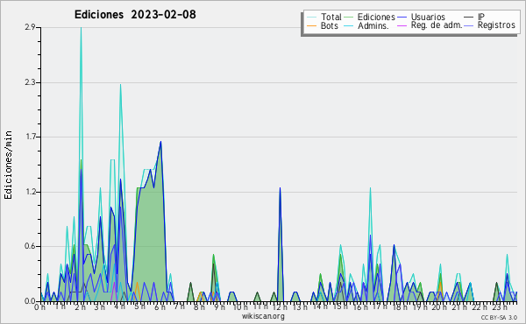Click the '20 h' x-axis label
The height and width of the screenshot is (324, 526).
[x=439, y=307]
